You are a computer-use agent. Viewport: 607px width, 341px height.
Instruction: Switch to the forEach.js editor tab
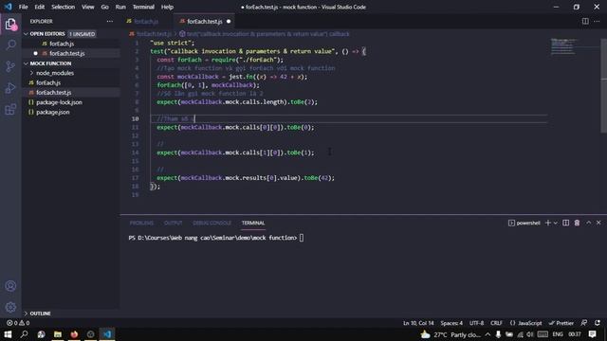147,21
